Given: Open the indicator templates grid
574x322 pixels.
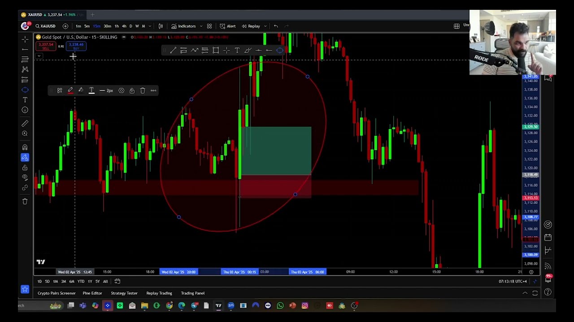Looking at the screenshot, I should pos(209,26).
